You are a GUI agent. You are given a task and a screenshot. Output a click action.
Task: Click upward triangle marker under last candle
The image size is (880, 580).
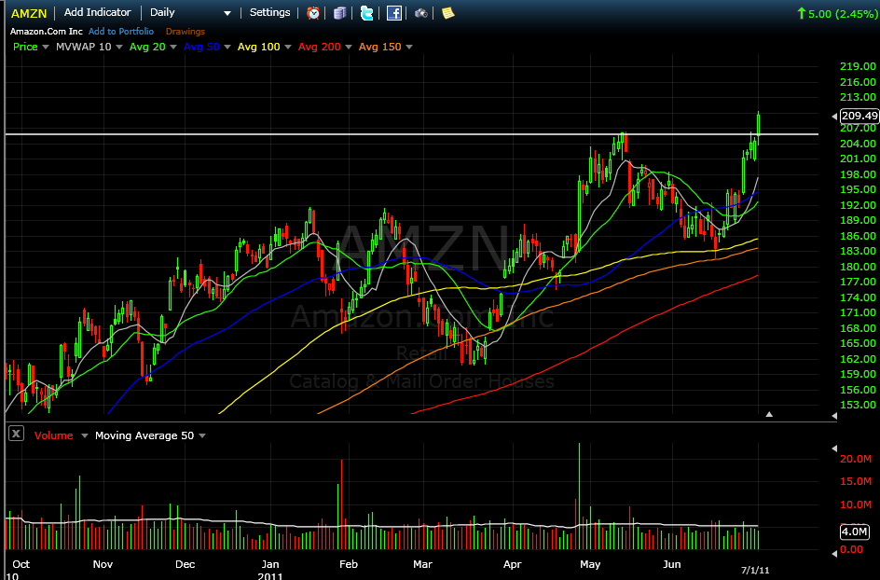click(769, 414)
